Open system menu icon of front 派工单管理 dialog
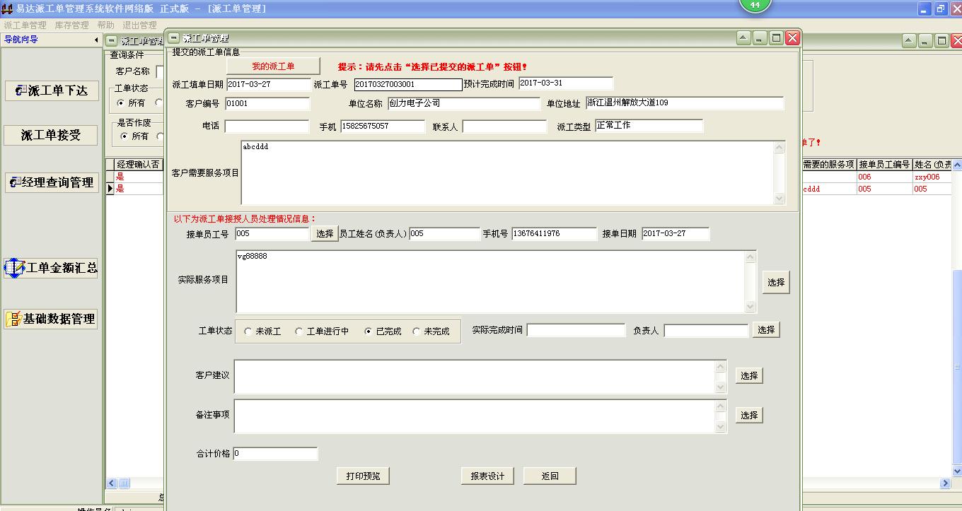This screenshot has height=511, width=962. [x=174, y=38]
